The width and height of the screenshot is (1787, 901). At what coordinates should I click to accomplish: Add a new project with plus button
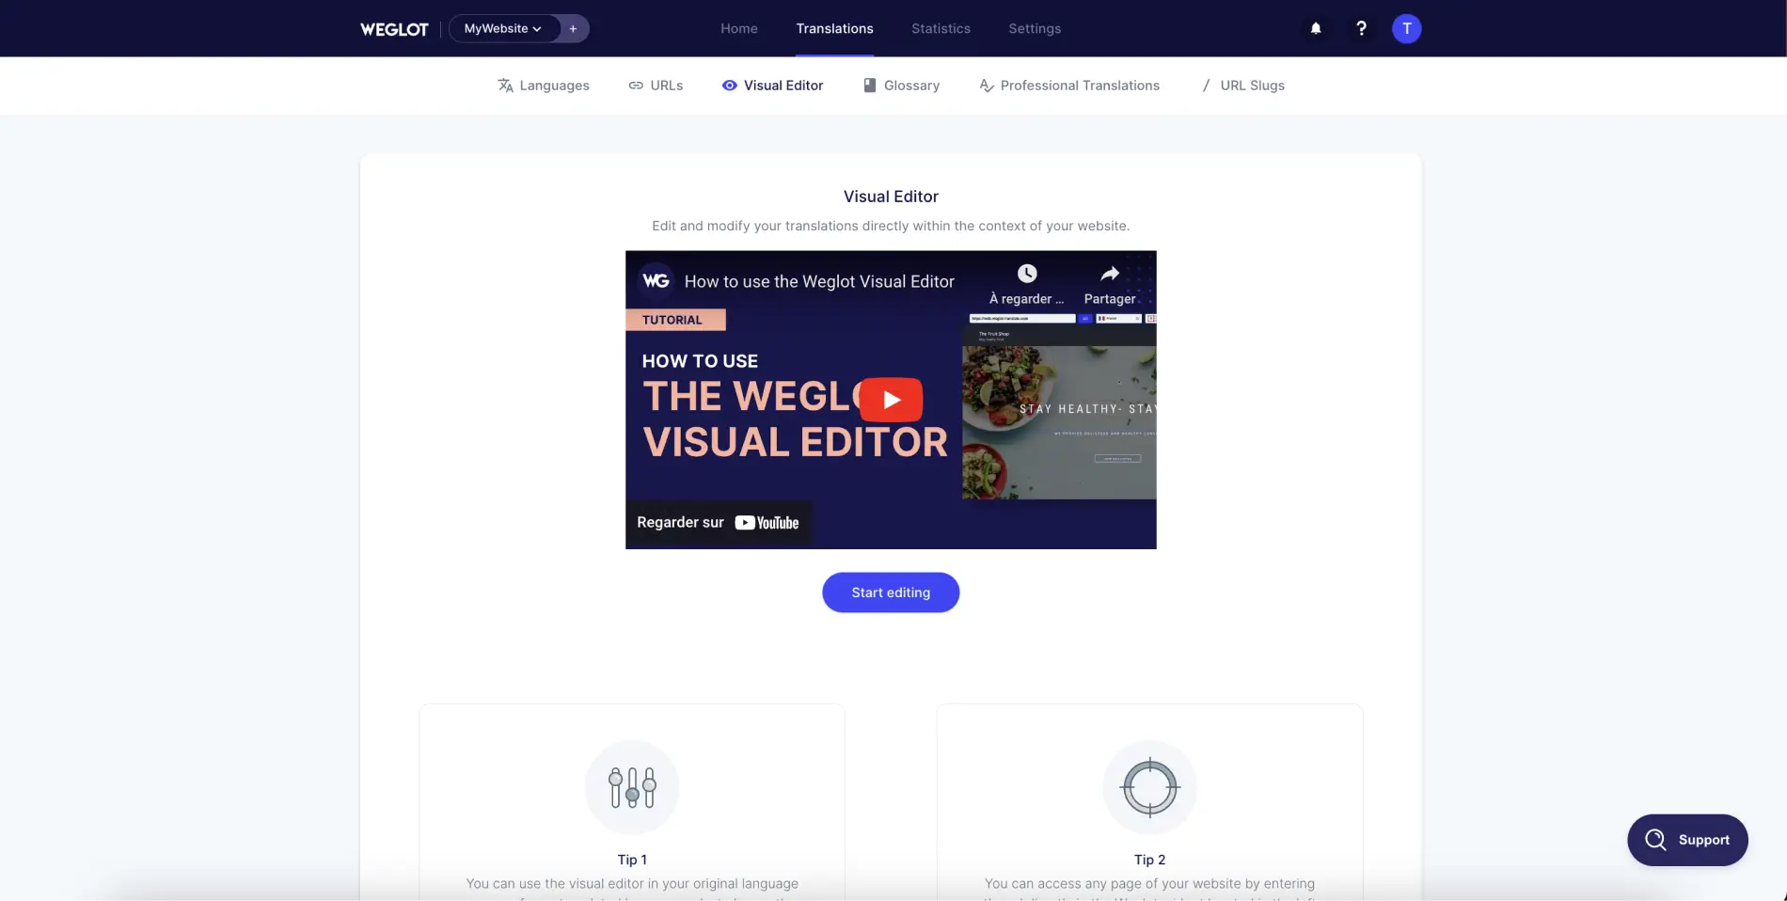(573, 28)
